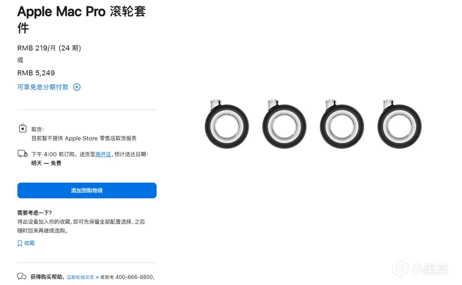Click the first wheel product image
The width and height of the screenshot is (462, 285).
pos(226,124)
